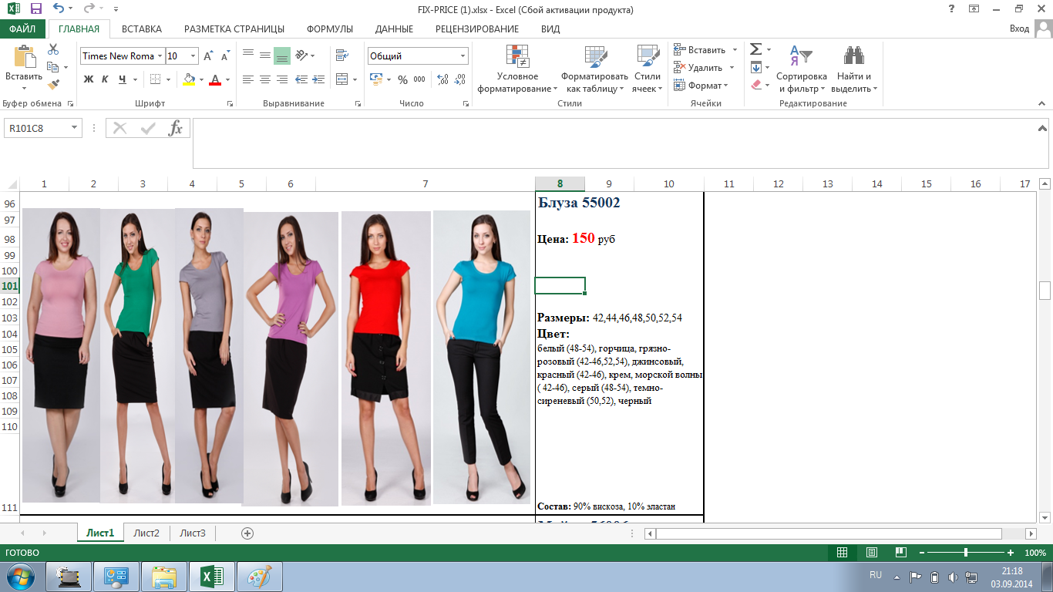Activate the Format Painter brush
The width and height of the screenshot is (1053, 592).
click(x=53, y=85)
